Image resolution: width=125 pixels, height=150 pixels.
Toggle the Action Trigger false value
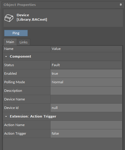coord(86,133)
